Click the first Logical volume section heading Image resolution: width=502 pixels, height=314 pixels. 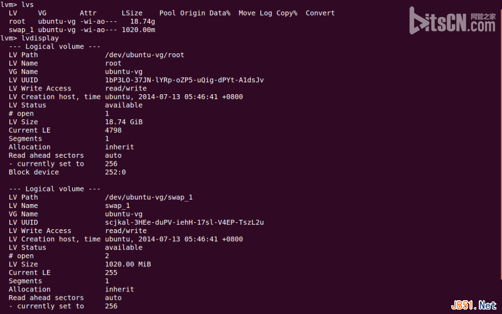[x=55, y=46]
